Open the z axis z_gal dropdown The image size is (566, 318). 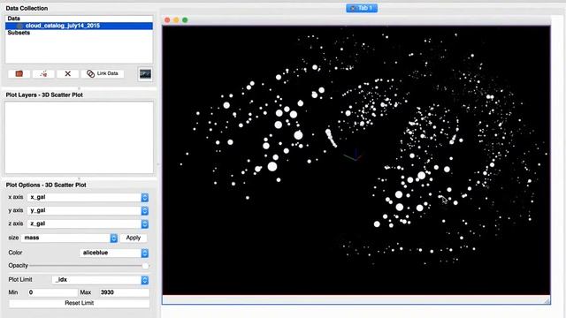(x=88, y=223)
